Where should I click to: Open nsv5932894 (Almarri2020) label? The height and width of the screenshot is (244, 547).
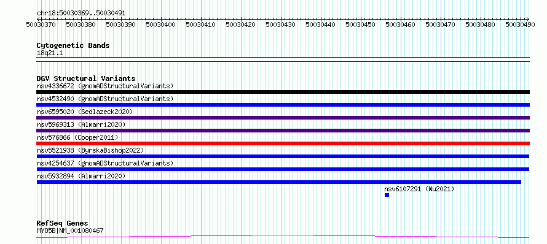(81, 176)
